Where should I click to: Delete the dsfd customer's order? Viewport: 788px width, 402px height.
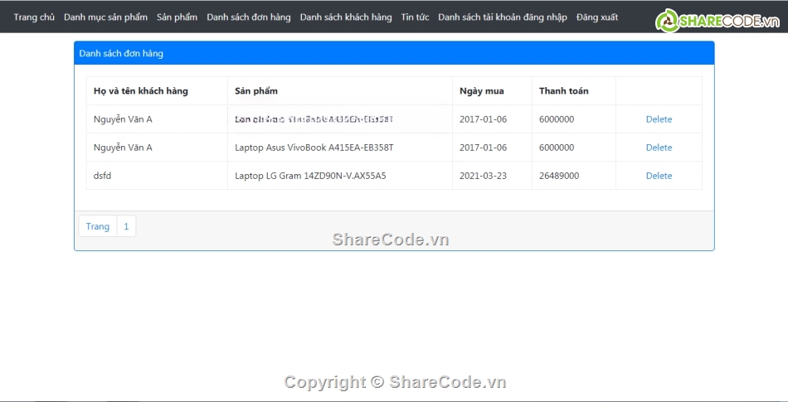tap(659, 176)
